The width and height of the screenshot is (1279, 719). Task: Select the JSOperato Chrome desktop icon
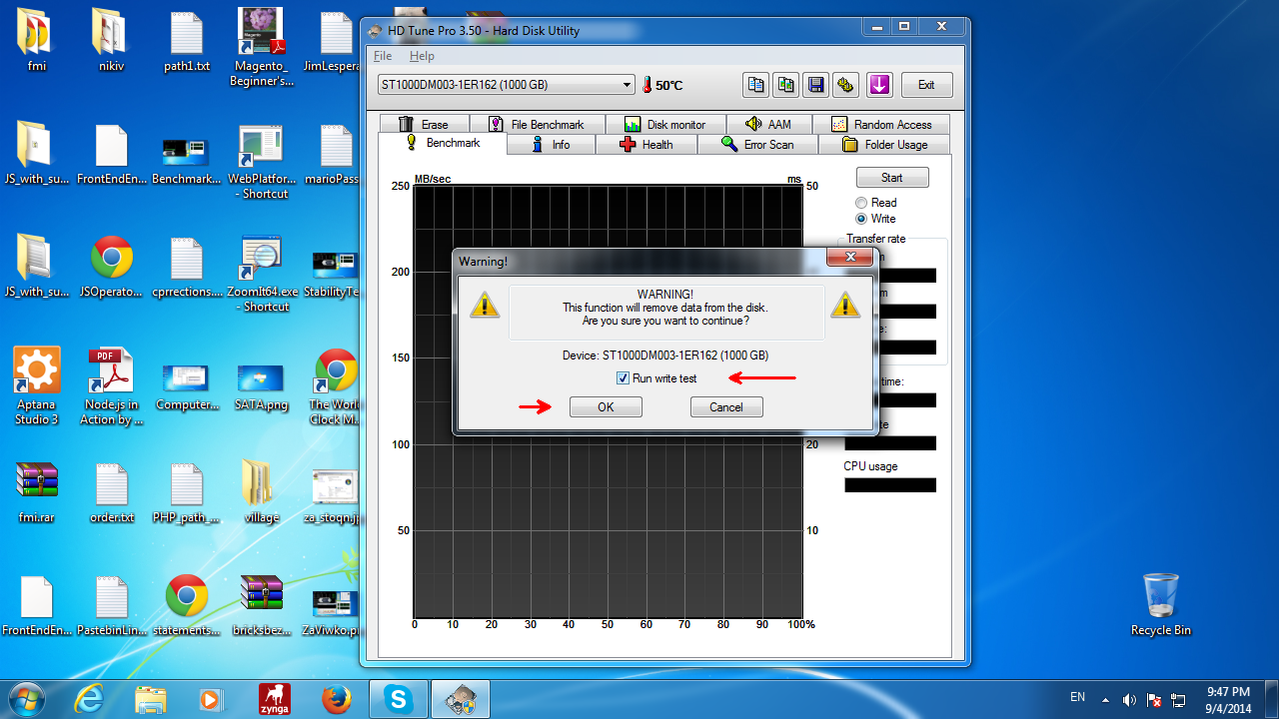pyautogui.click(x=112, y=268)
